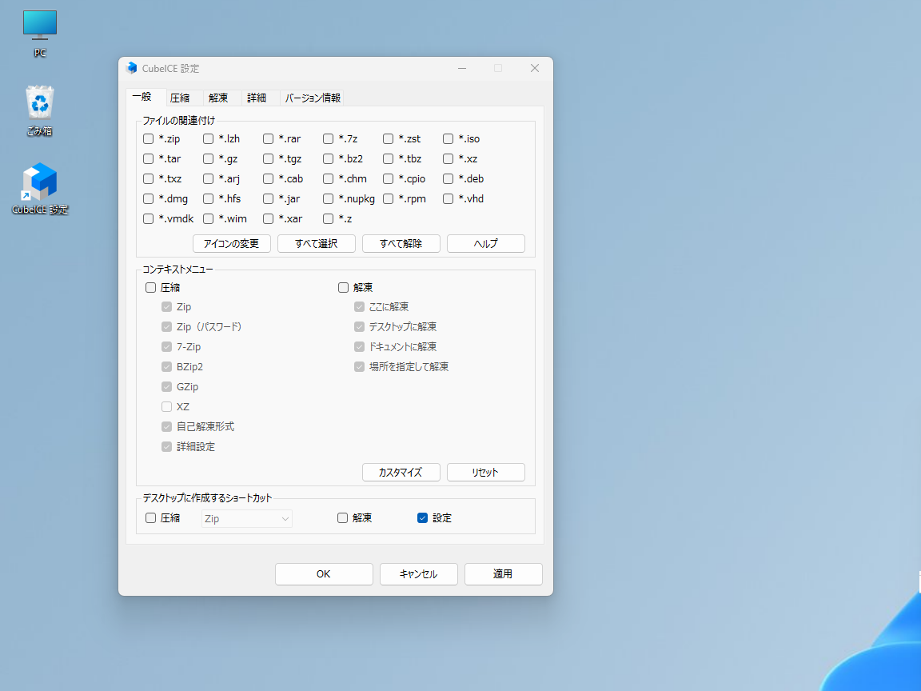This screenshot has width=921, height=691.
Task: Click the アイコンの変更 button
Action: pos(231,243)
